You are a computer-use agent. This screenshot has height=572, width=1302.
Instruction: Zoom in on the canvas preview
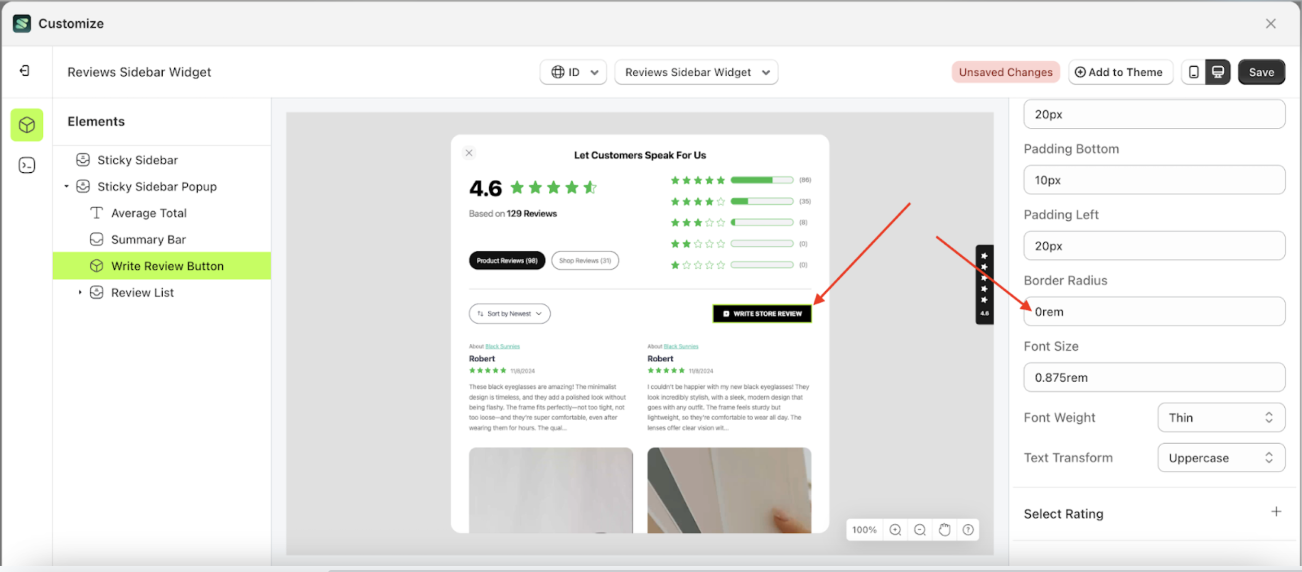[x=895, y=529]
